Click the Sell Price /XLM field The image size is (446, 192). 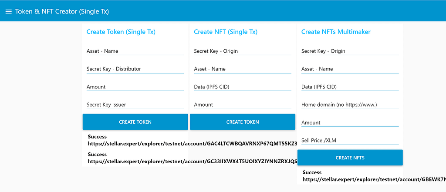(x=350, y=141)
